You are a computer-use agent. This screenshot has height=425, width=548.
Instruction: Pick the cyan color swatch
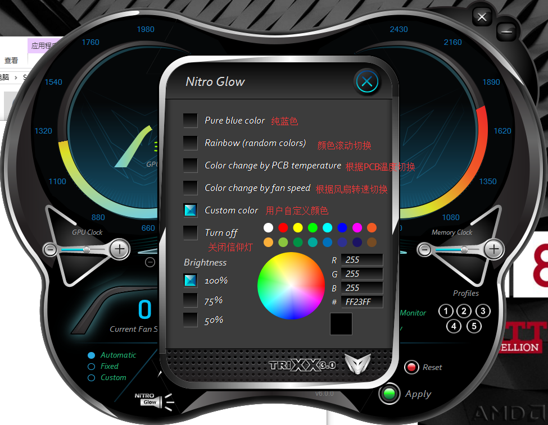point(328,228)
